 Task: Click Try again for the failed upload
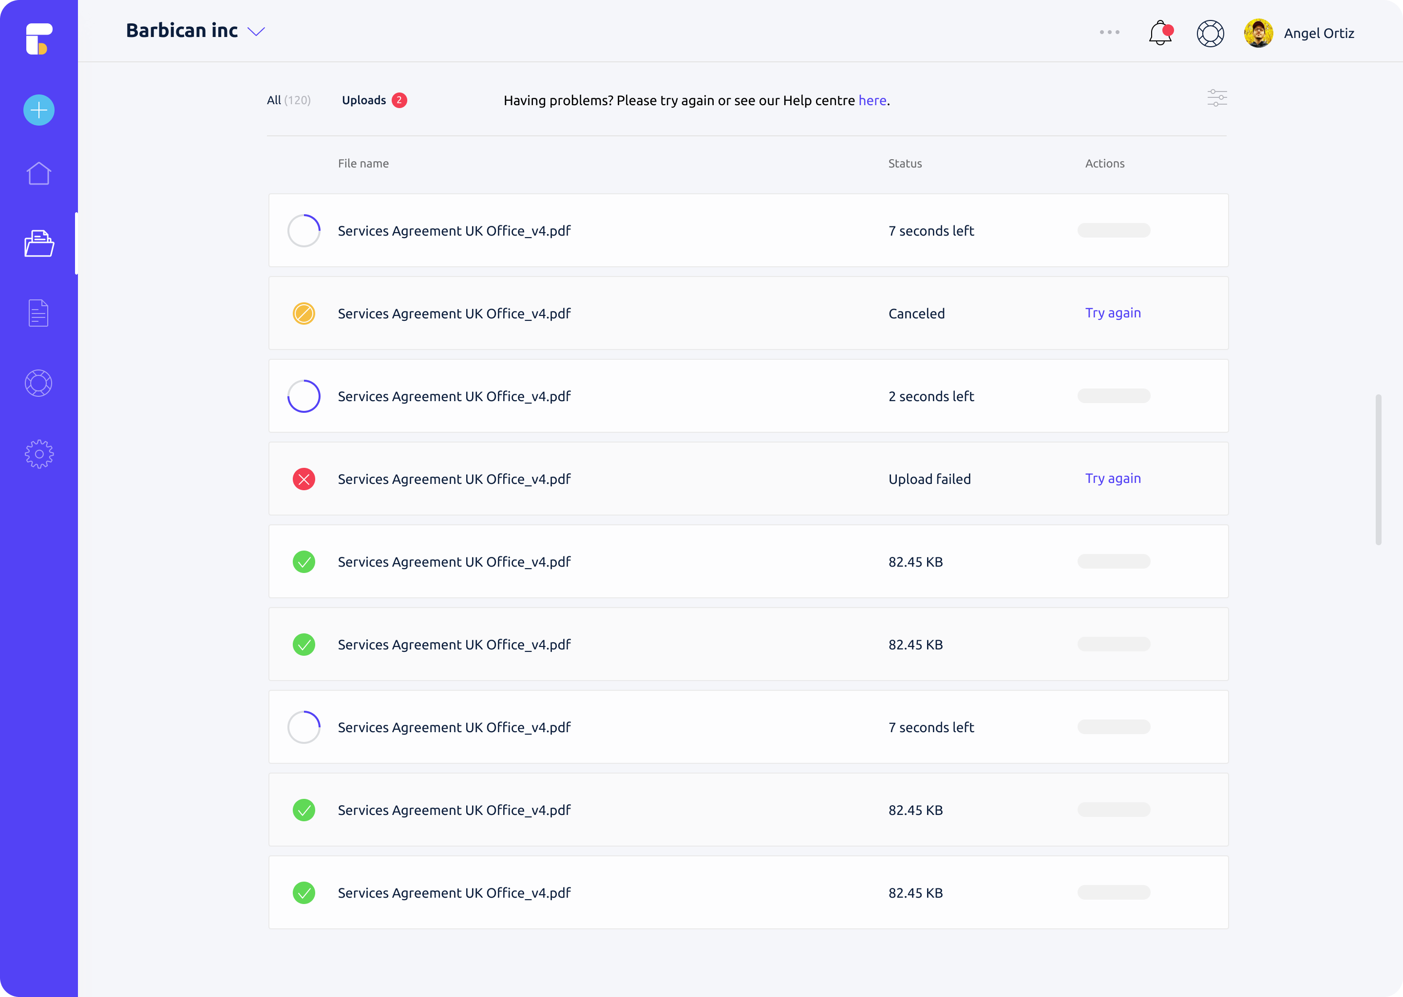point(1113,478)
